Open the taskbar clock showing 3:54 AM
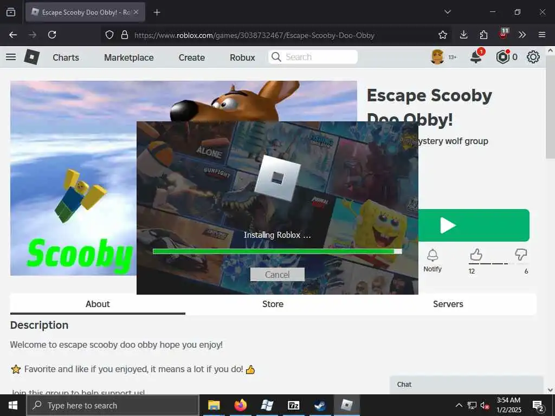Viewport: 555px width, 416px height. pyautogui.click(x=508, y=405)
